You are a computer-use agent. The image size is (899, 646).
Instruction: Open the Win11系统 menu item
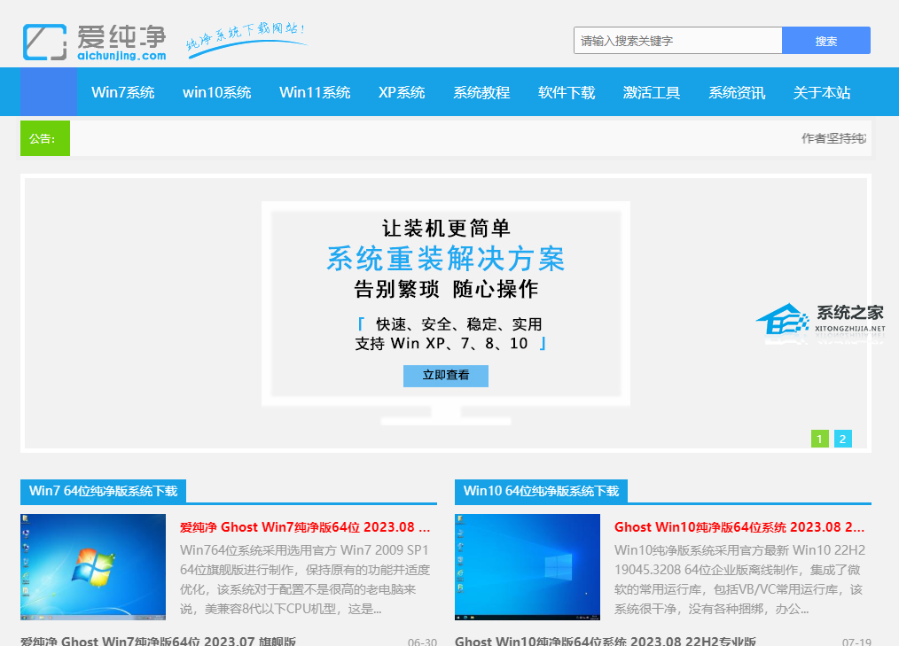click(x=315, y=92)
